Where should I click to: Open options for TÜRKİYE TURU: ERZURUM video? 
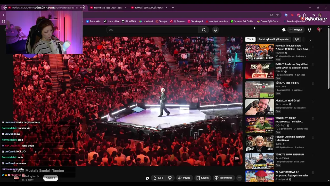coord(313,155)
